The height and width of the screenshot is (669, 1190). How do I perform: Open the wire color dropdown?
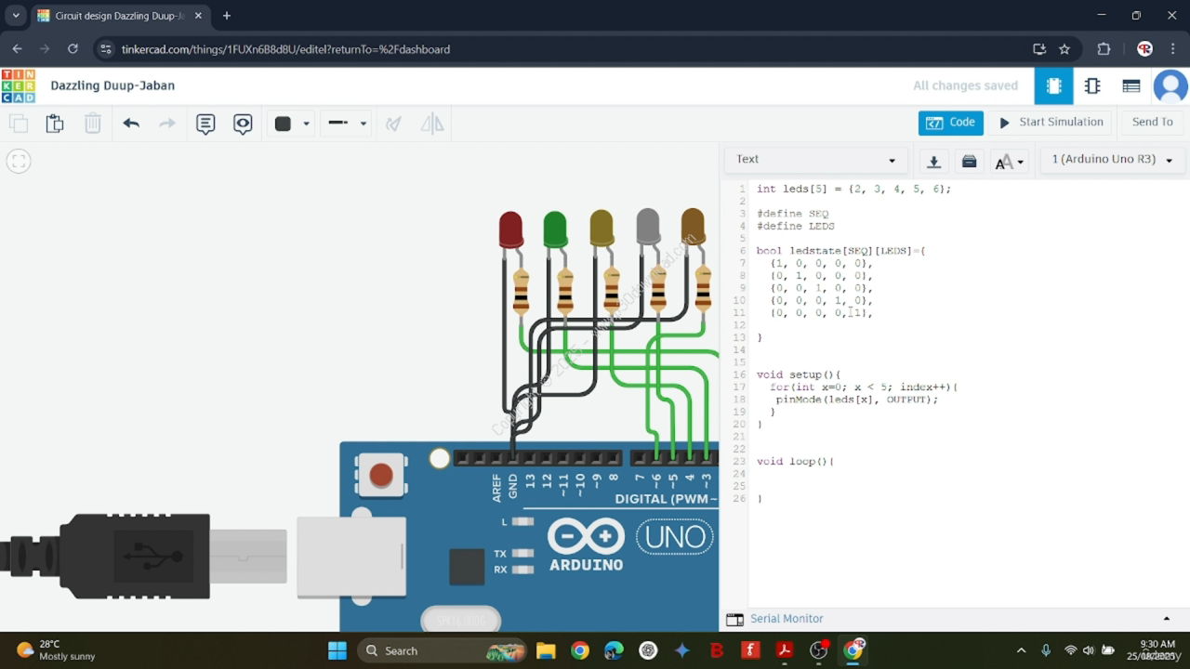pos(293,124)
